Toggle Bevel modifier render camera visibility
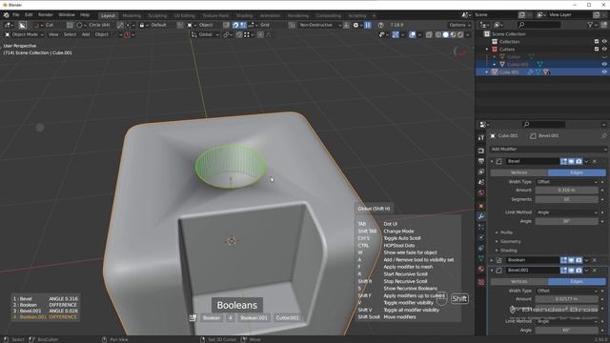Image resolution: width=610 pixels, height=343 pixels. pos(579,161)
